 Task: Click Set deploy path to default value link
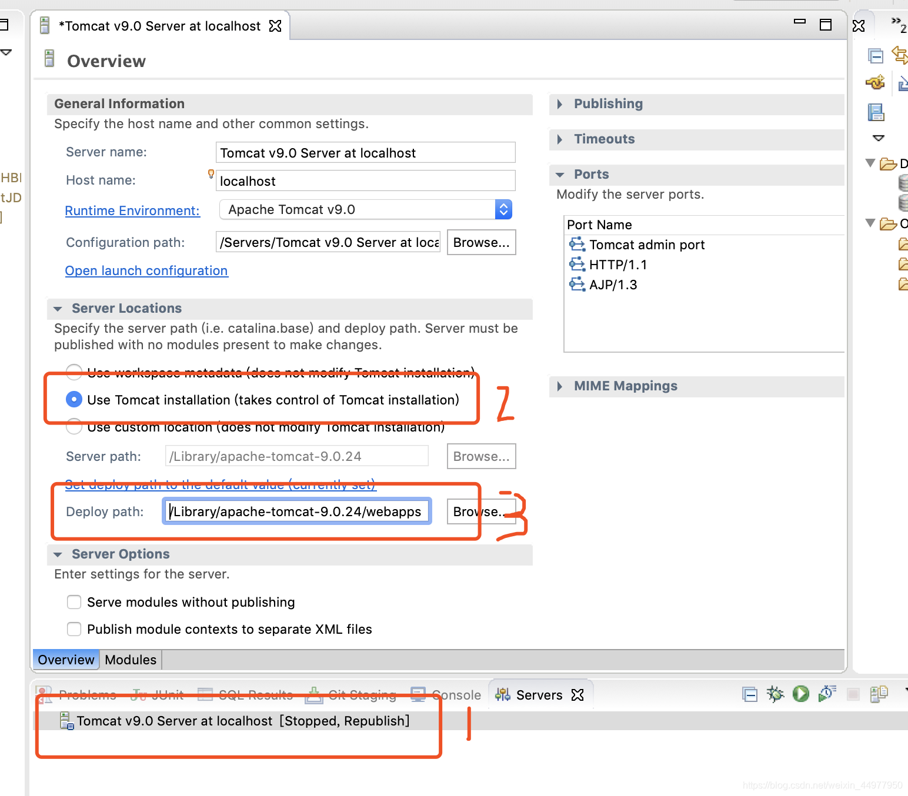(221, 484)
